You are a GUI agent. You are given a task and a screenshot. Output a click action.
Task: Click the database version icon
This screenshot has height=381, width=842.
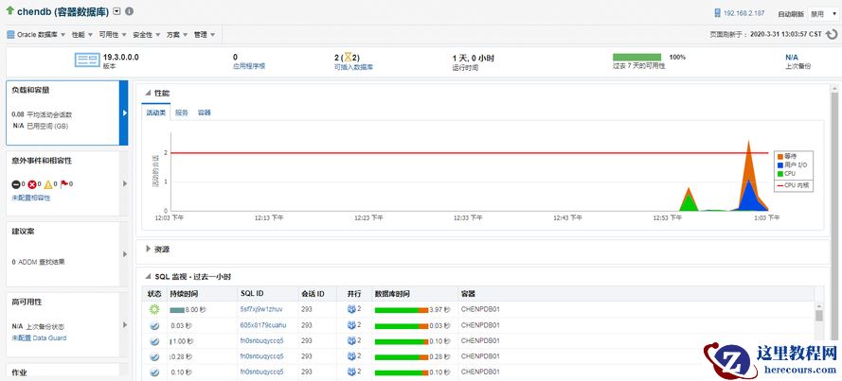tap(88, 61)
